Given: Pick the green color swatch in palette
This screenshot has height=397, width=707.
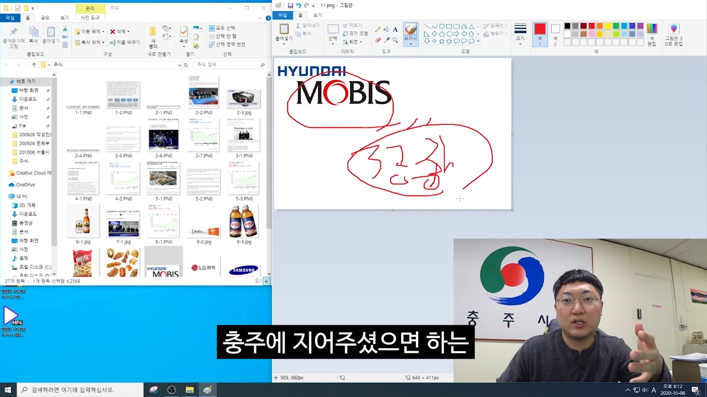Looking at the screenshot, I should [616, 26].
